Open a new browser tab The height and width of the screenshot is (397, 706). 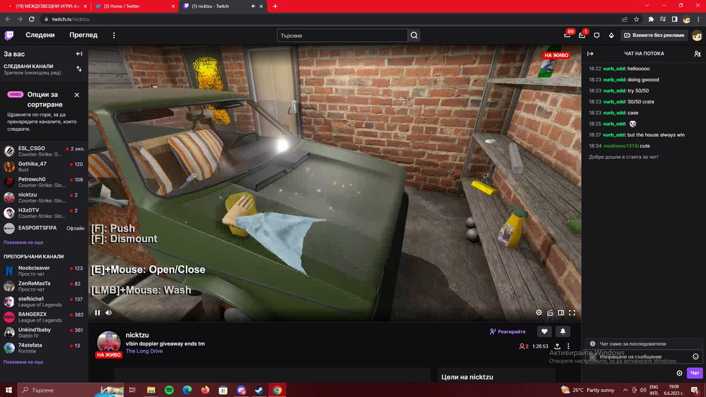275,6
